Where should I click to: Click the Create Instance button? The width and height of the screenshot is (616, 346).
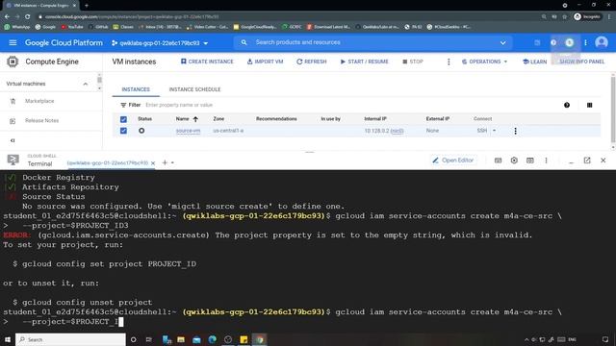(x=207, y=62)
